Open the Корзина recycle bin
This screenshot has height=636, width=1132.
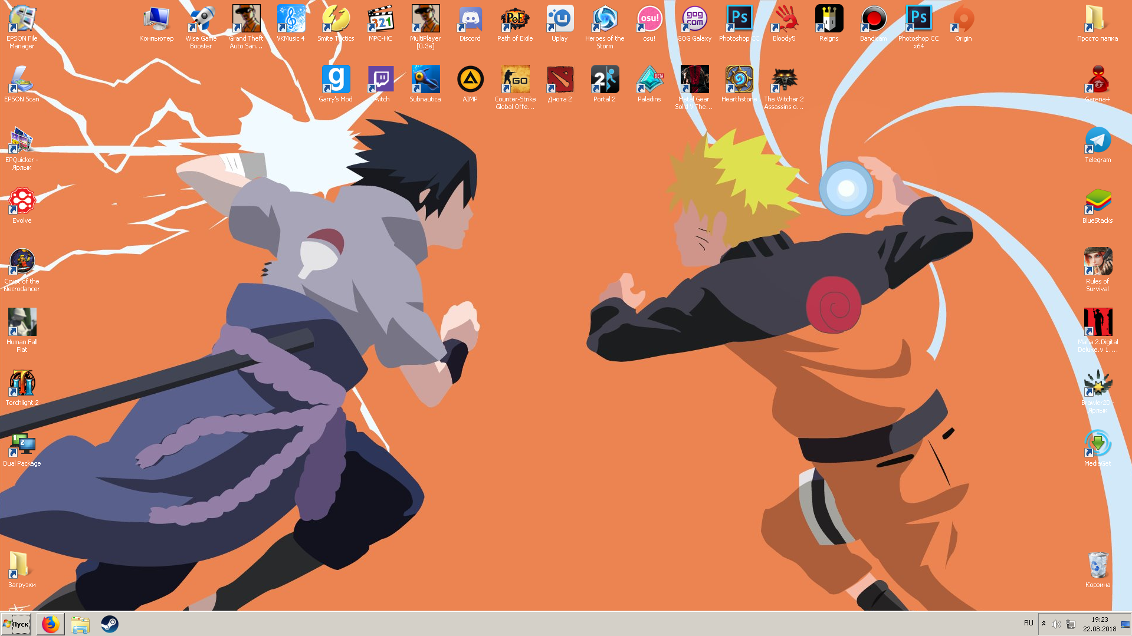(1098, 570)
